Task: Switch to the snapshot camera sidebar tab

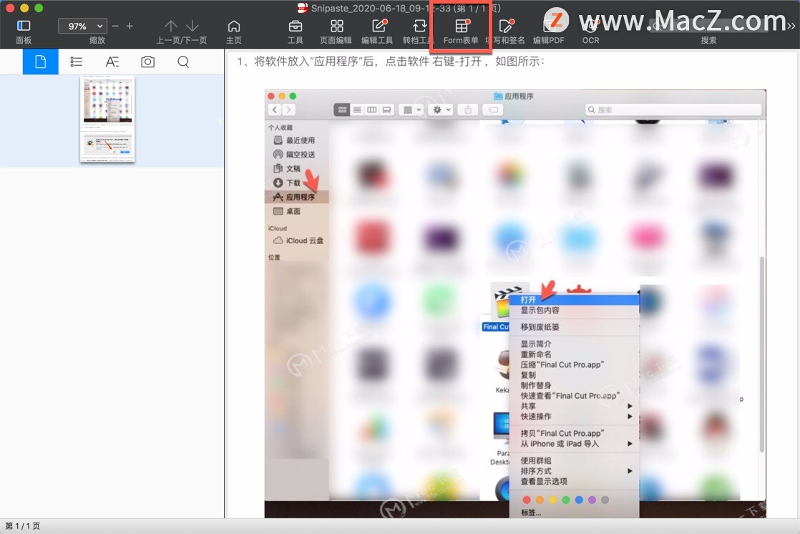Action: pos(147,62)
